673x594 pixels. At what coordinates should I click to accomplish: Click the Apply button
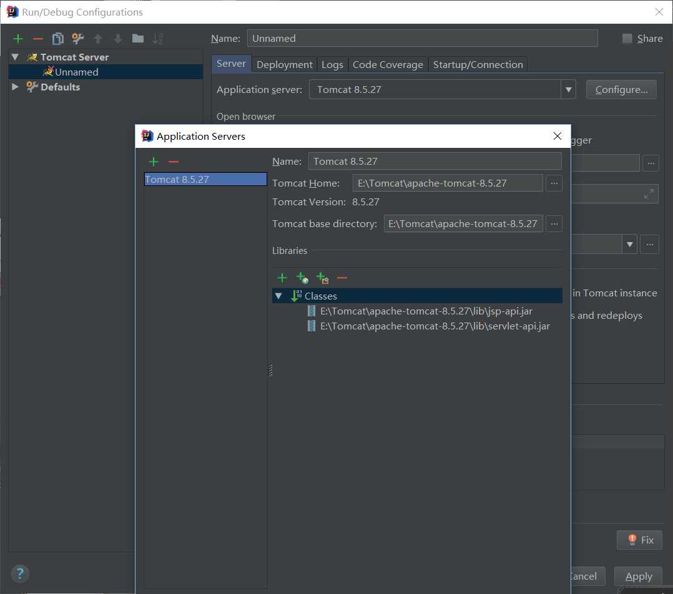[639, 577]
